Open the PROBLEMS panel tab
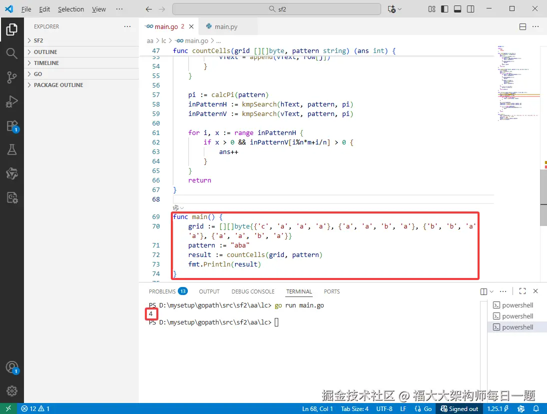This screenshot has width=547, height=414. (x=168, y=291)
